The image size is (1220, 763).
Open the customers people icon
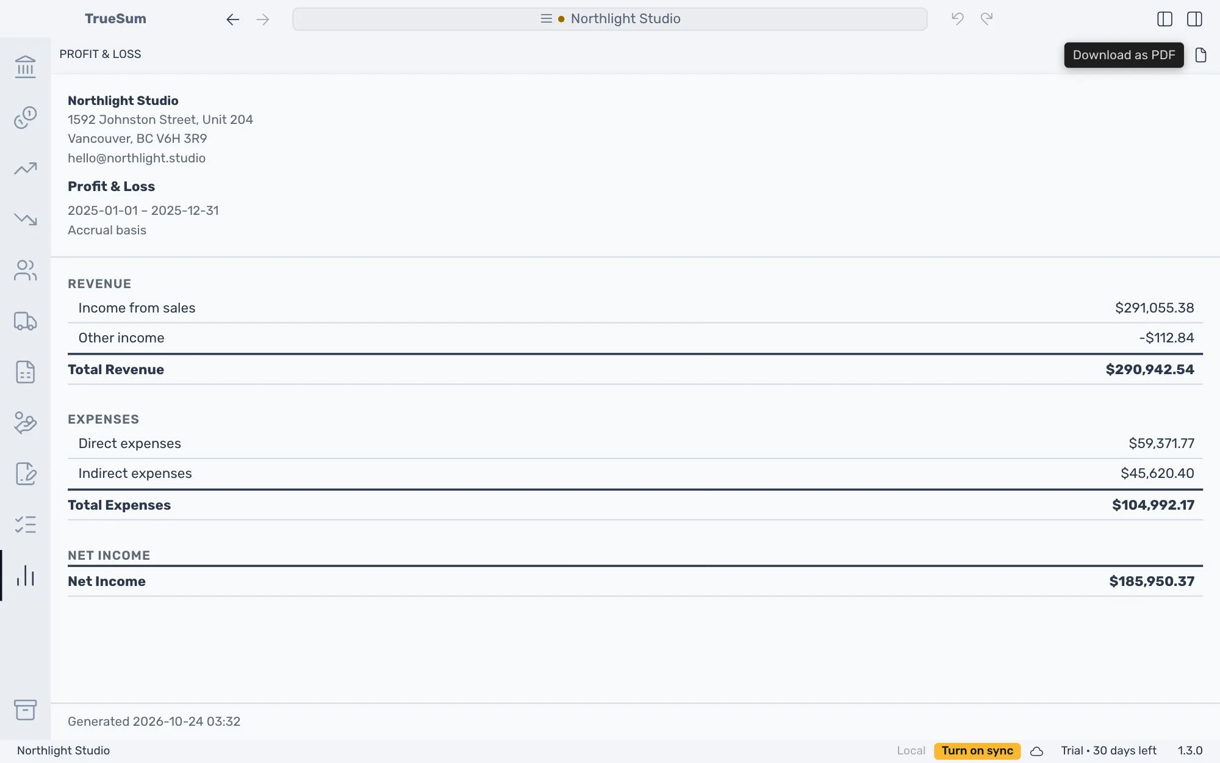(25, 270)
